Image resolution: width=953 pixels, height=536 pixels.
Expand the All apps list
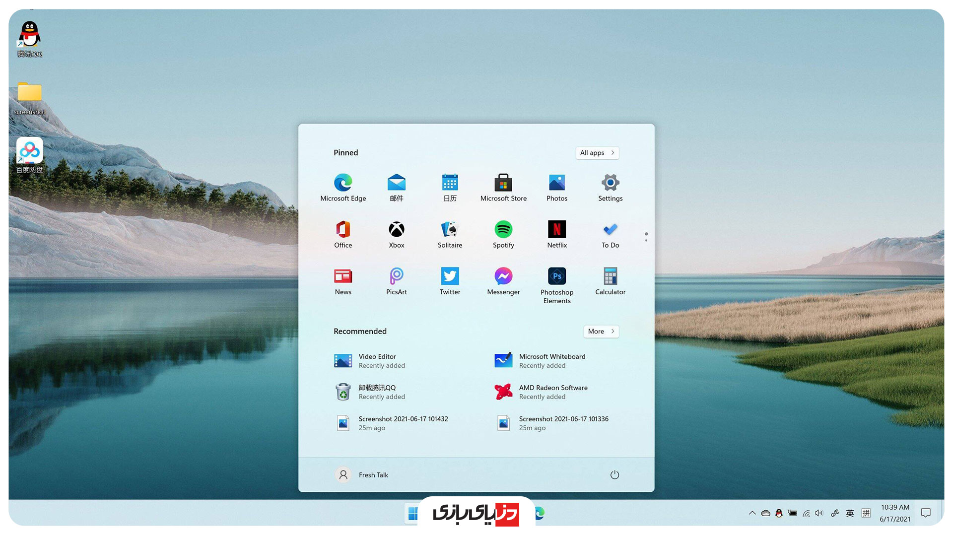(597, 153)
